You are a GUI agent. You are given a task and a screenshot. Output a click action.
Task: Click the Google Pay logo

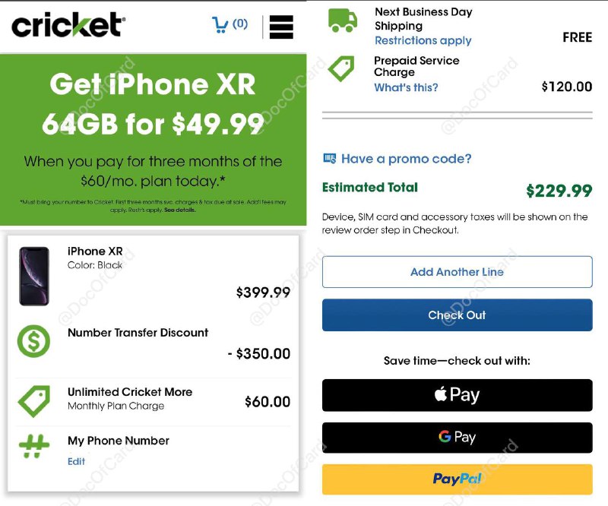tap(455, 437)
